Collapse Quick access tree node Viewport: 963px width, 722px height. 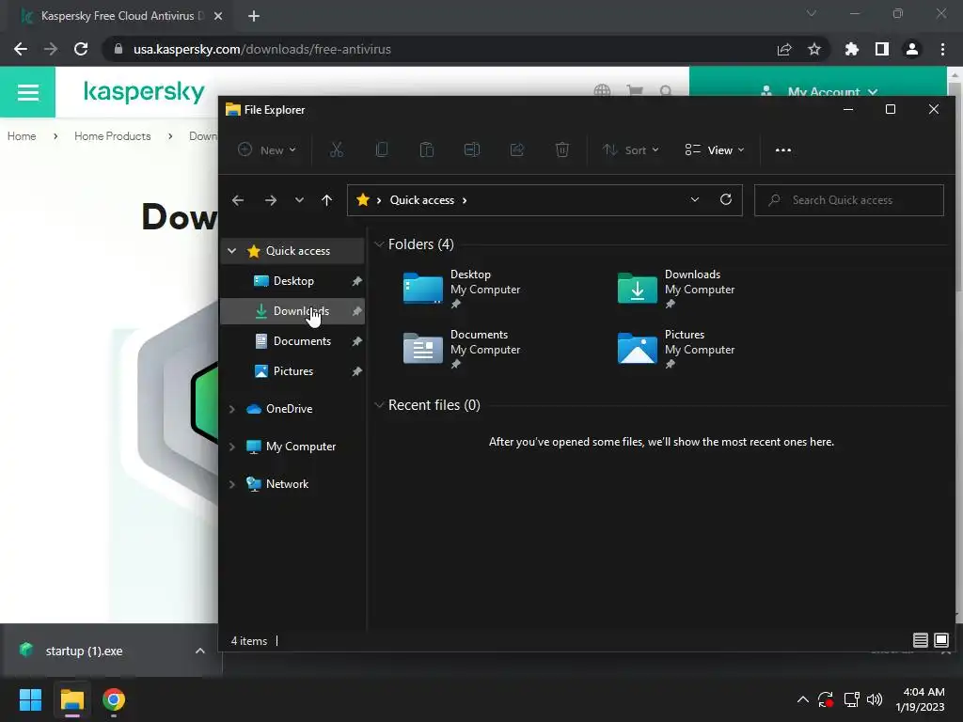coord(231,250)
